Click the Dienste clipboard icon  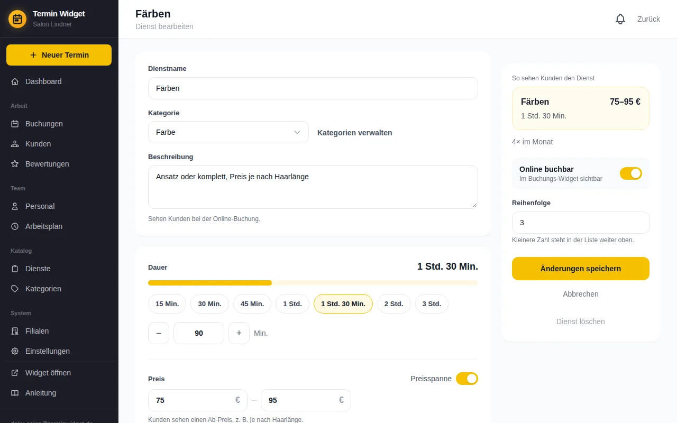[x=15, y=269]
